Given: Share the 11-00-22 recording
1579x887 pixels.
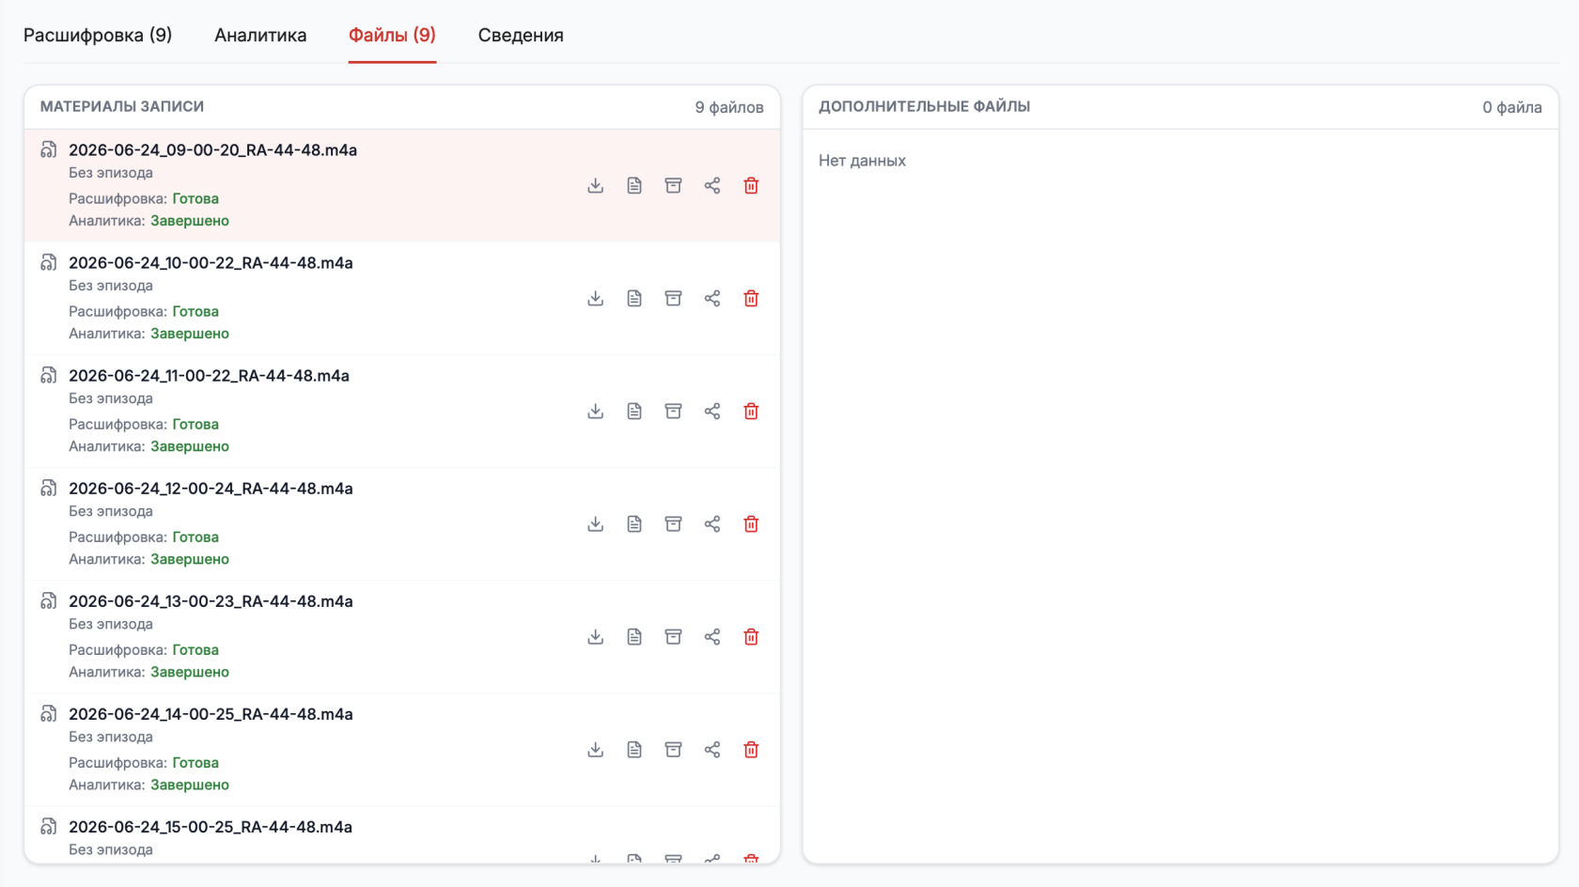Looking at the screenshot, I should 712,411.
